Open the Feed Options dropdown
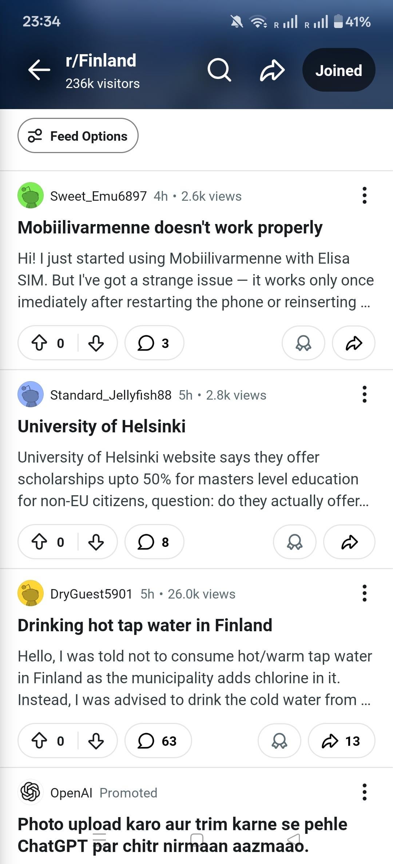Screen dimensions: 393x864 (x=78, y=136)
